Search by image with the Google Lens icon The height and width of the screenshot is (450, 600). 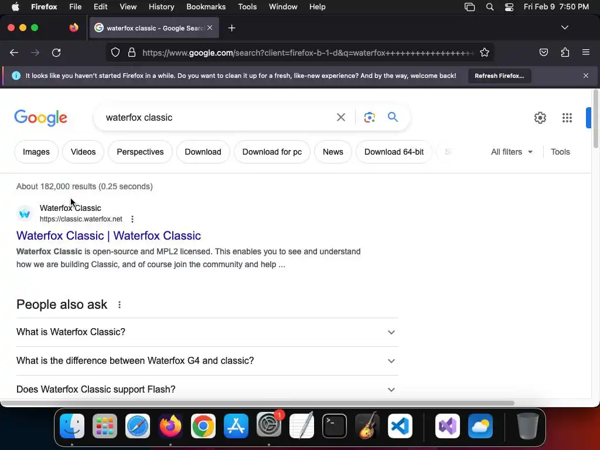(x=369, y=117)
